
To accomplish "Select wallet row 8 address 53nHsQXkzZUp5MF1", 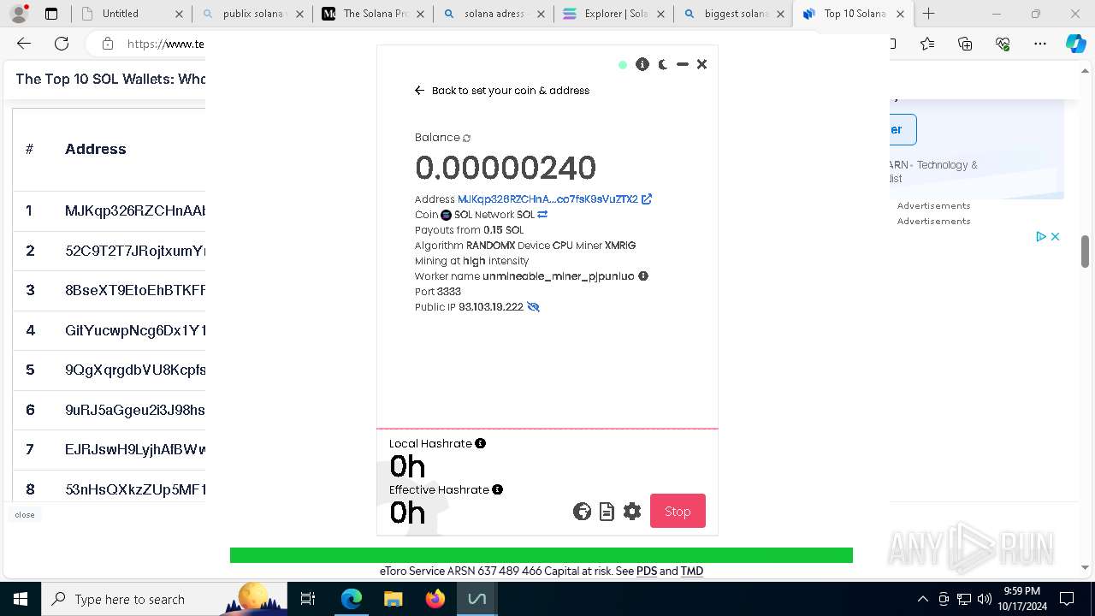I will (x=134, y=489).
